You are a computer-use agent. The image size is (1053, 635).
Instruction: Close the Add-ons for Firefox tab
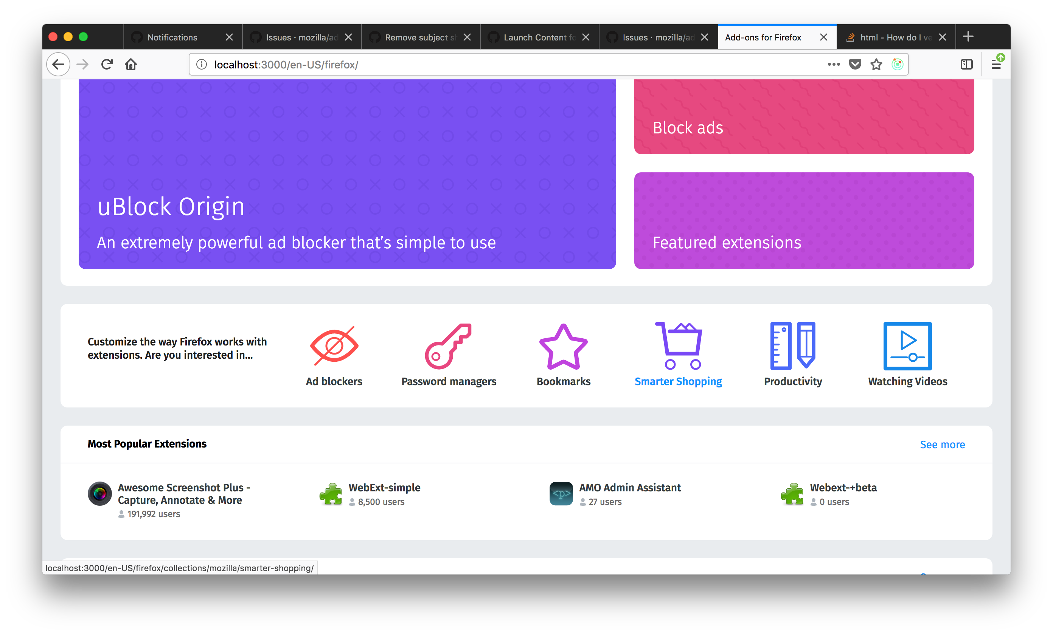coord(823,37)
